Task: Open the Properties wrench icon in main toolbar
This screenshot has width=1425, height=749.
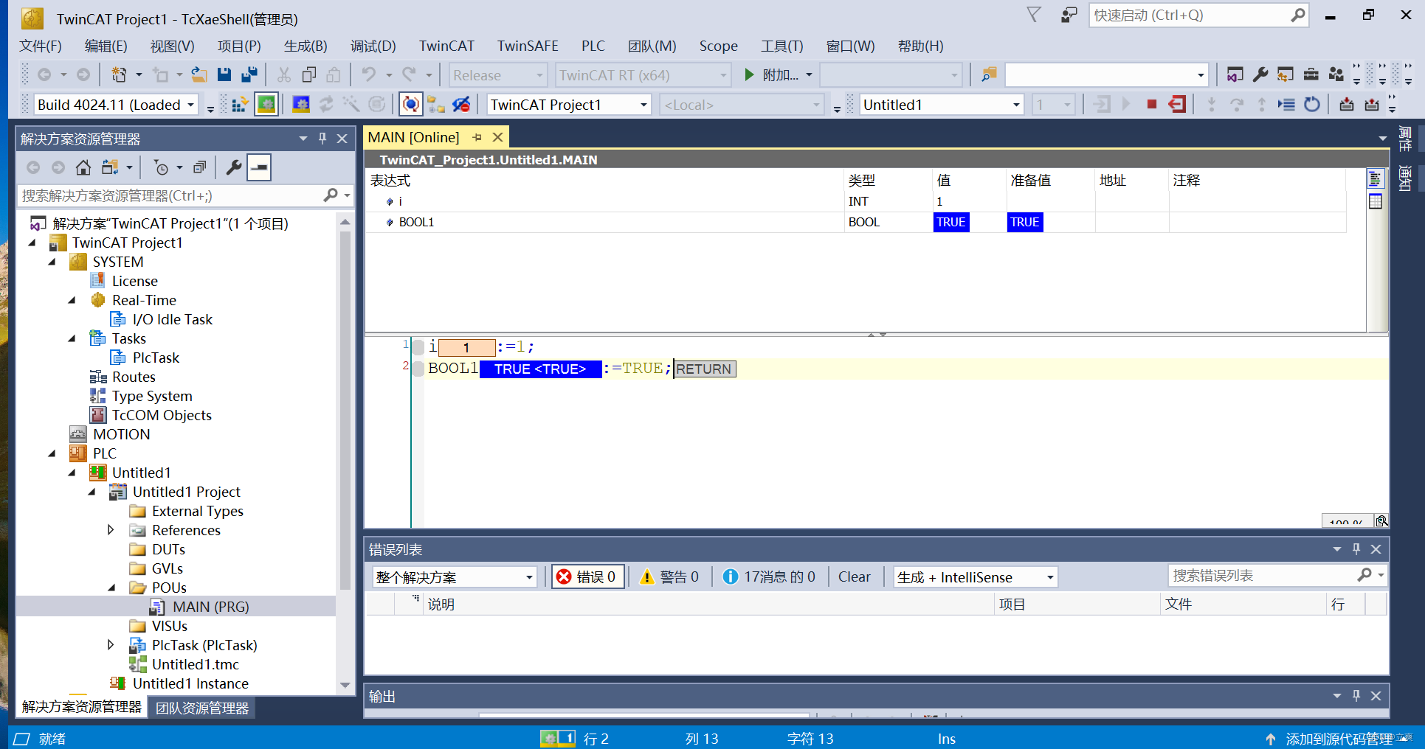Action: coord(1260,74)
